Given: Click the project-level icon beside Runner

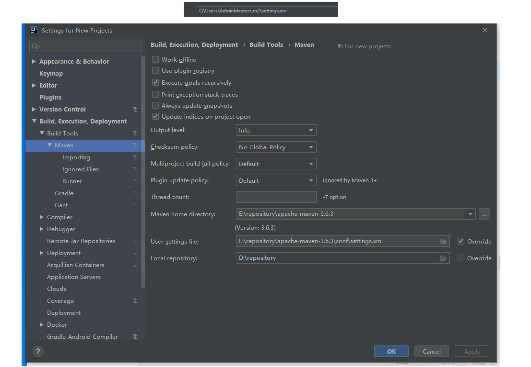Looking at the screenshot, I should pyautogui.click(x=135, y=181).
